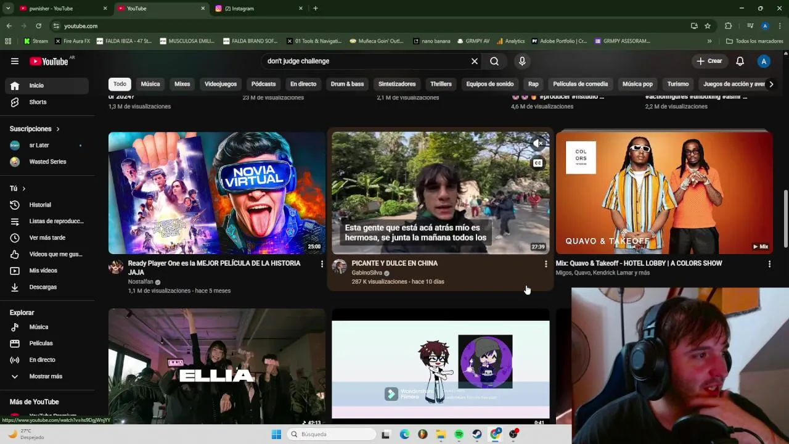The image size is (789, 444).
Task: Open Descargas in the sidebar
Action: [47, 287]
